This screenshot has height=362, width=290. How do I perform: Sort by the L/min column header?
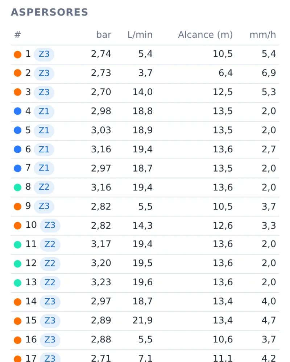coord(140,35)
